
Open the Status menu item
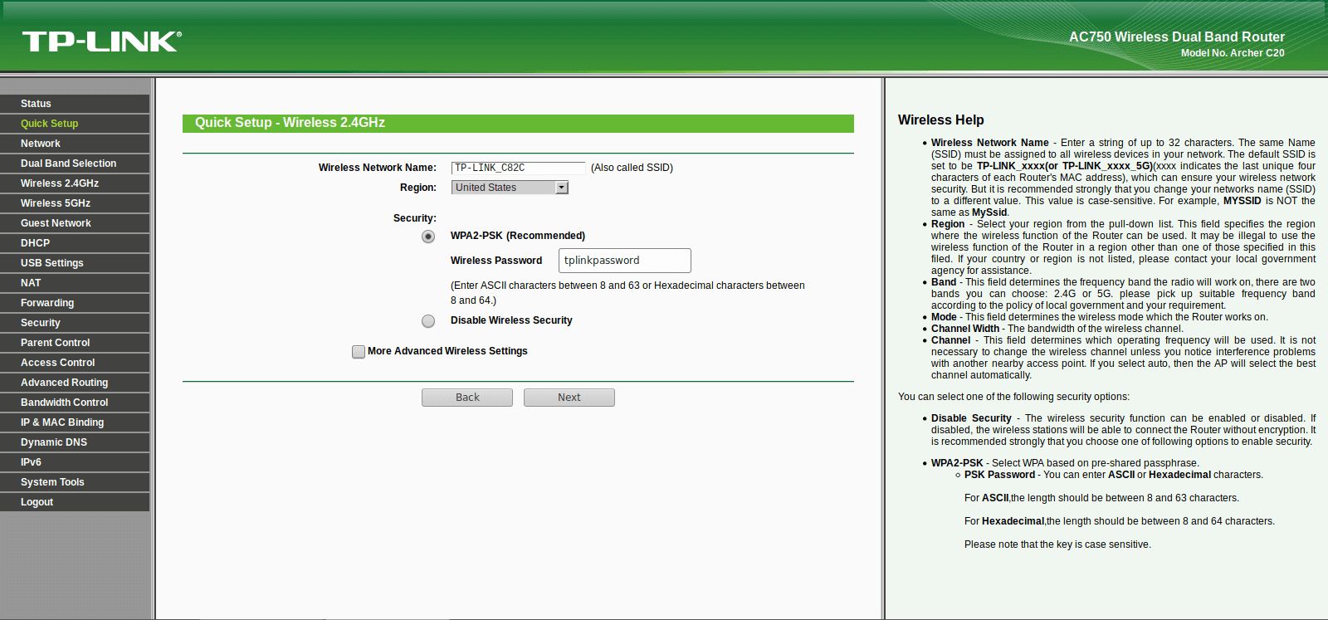click(x=75, y=104)
